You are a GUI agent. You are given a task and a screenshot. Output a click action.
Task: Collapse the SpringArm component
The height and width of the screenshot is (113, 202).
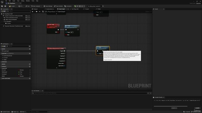tap(3, 22)
